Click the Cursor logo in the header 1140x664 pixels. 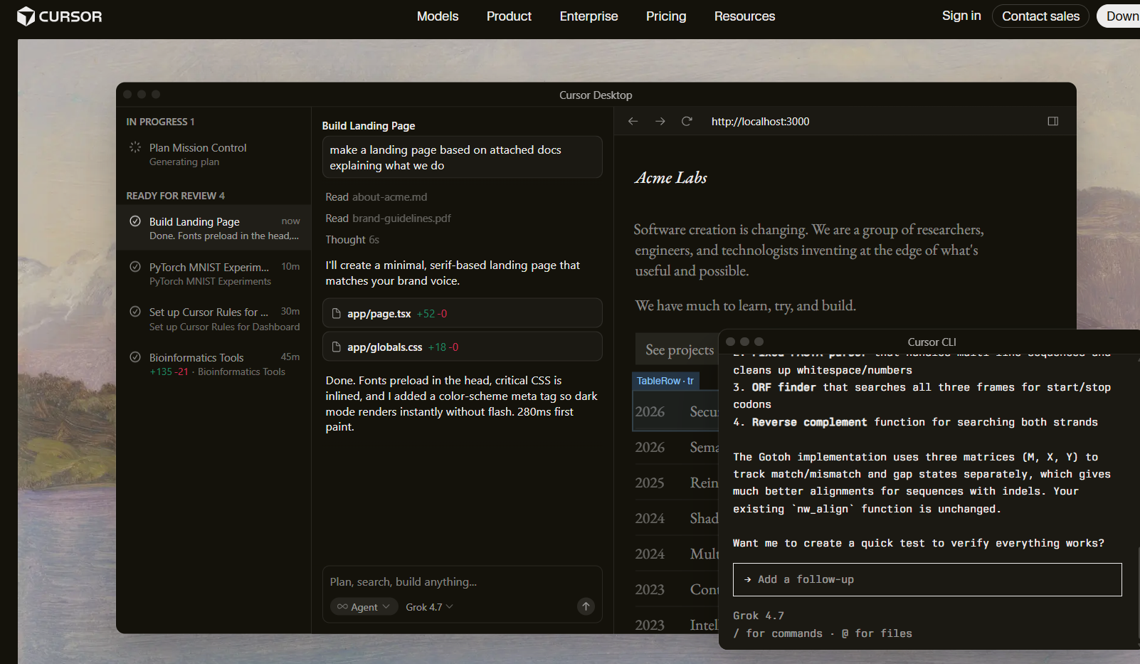tap(60, 16)
